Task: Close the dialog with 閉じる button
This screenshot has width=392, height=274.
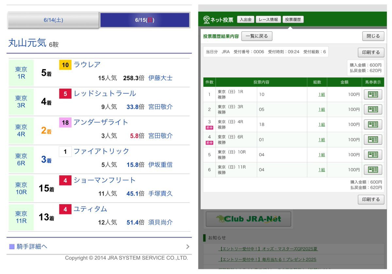Action: tap(373, 36)
